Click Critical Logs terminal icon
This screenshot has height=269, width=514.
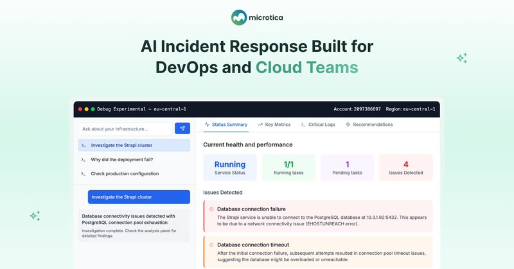tap(303, 125)
